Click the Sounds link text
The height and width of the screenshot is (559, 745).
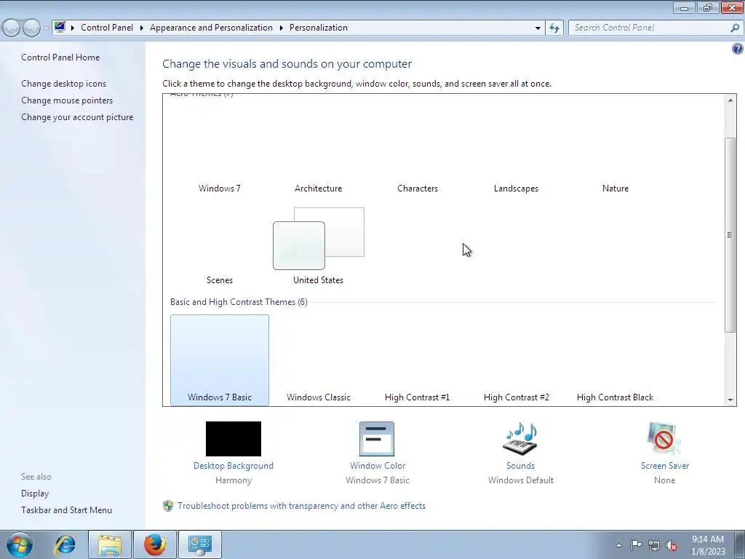pyautogui.click(x=521, y=466)
